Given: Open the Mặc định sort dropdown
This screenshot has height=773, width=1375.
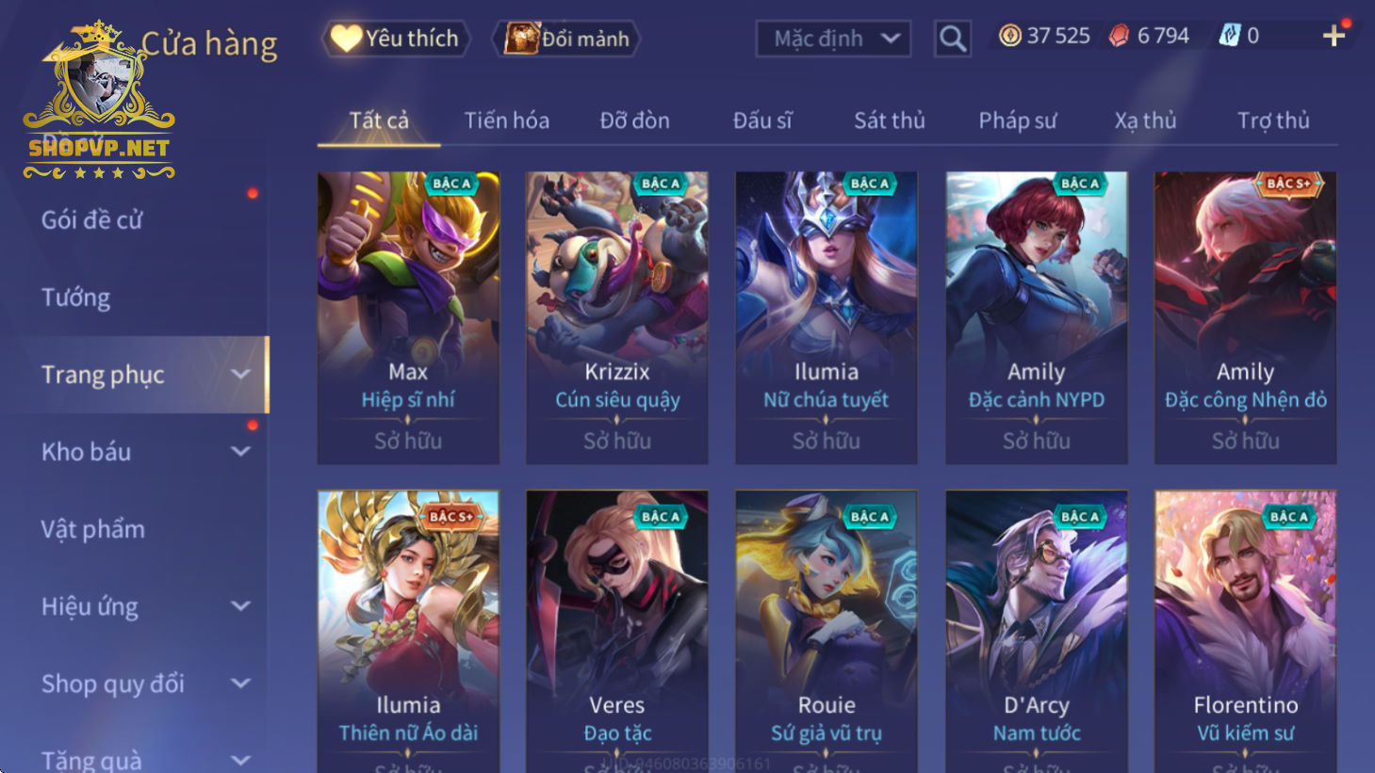Looking at the screenshot, I should pyautogui.click(x=833, y=39).
